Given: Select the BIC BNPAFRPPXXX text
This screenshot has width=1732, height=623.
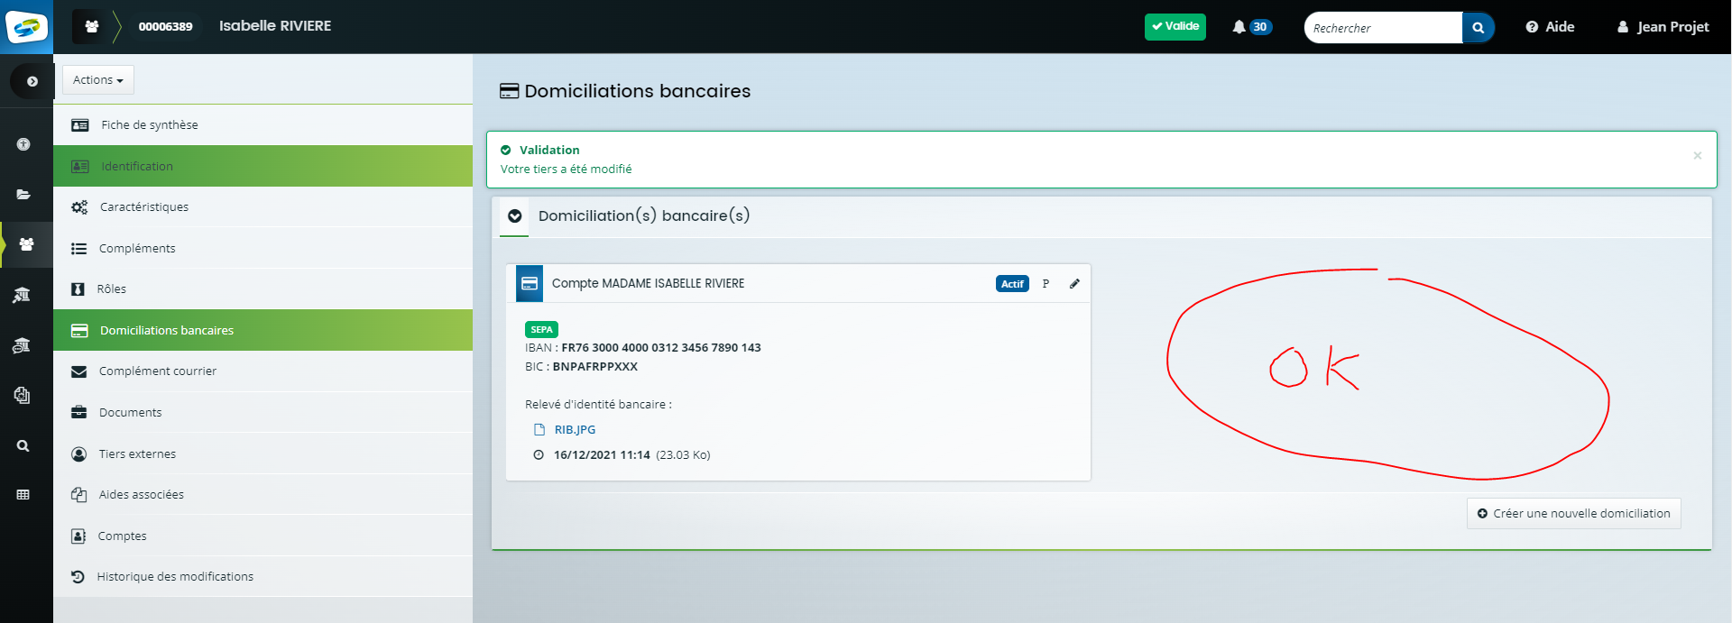Looking at the screenshot, I should [x=595, y=367].
